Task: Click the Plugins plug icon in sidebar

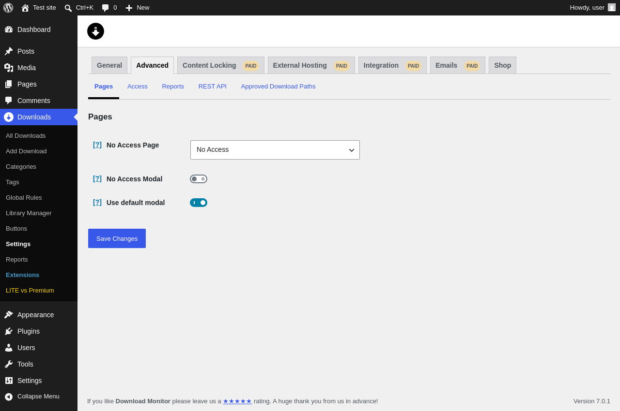Action: click(x=9, y=331)
